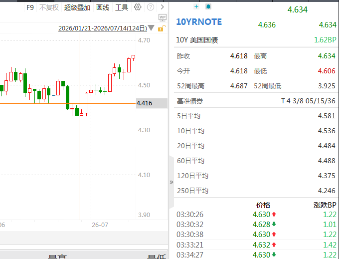Select the 不复权 adjustment option
The width and height of the screenshot is (339, 259).
pyautogui.click(x=49, y=7)
